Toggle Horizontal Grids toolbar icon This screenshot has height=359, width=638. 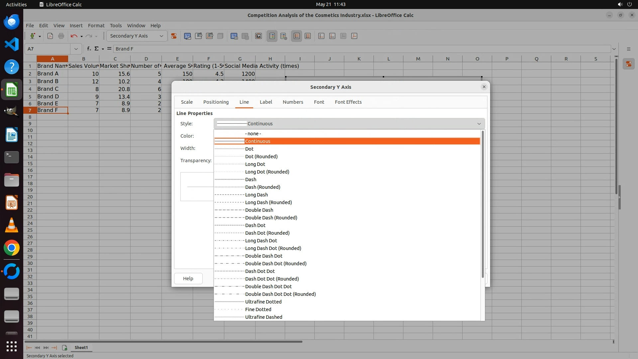[x=297, y=36]
